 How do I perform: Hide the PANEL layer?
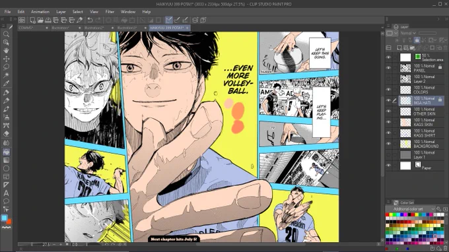click(388, 68)
